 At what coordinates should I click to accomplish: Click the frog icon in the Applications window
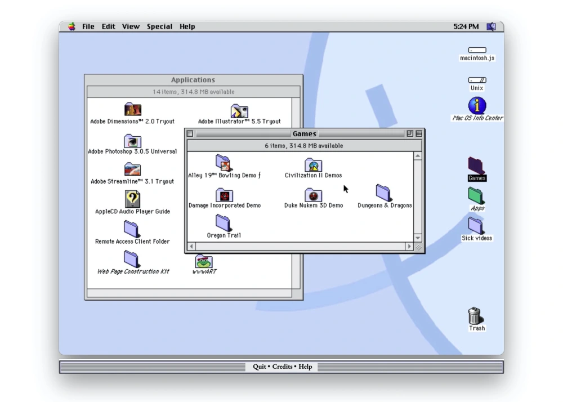click(x=204, y=261)
